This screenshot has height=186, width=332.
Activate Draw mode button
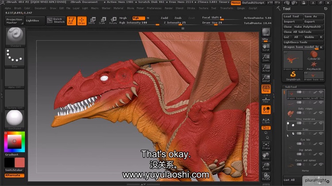(82, 21)
